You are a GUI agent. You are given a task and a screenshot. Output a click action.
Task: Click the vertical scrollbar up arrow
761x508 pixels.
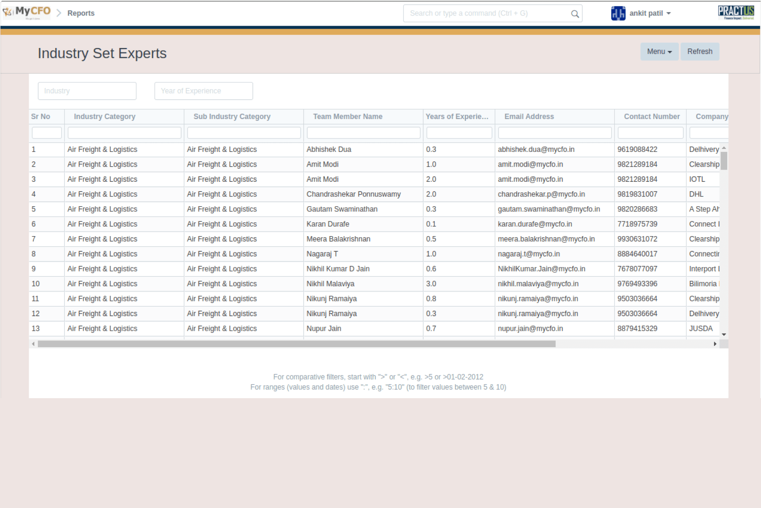tap(723, 148)
